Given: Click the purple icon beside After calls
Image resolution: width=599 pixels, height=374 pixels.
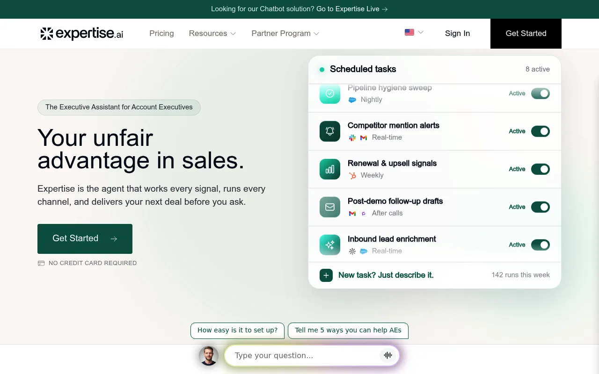Looking at the screenshot, I should coord(364,213).
